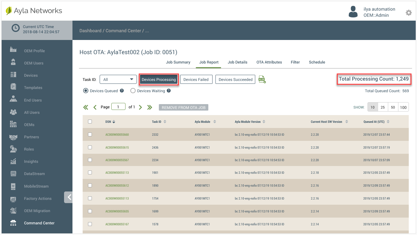Image resolution: width=417 pixels, height=235 pixels.
Task: Select the Devices Waiting radio button
Action: [x=133, y=91]
